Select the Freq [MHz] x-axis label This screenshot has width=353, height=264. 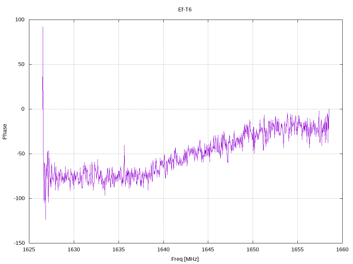[x=185, y=259]
